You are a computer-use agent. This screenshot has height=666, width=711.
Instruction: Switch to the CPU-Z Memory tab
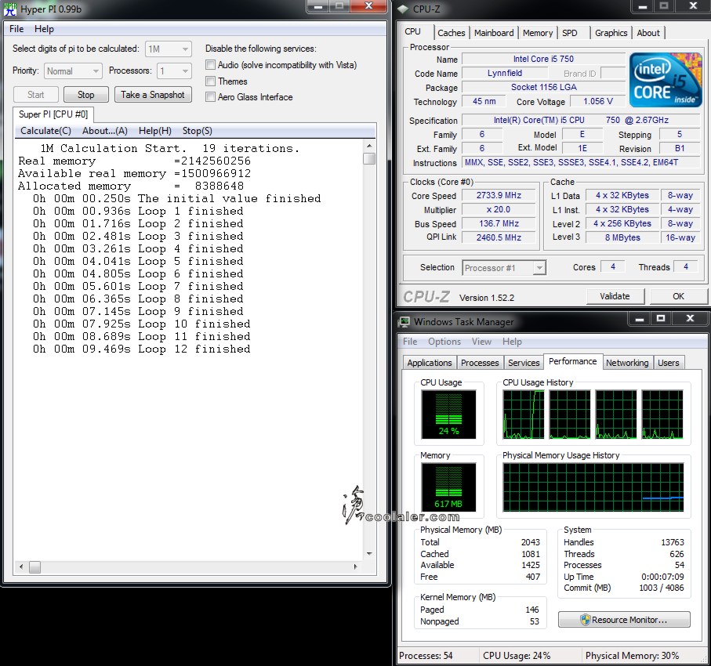tap(537, 33)
